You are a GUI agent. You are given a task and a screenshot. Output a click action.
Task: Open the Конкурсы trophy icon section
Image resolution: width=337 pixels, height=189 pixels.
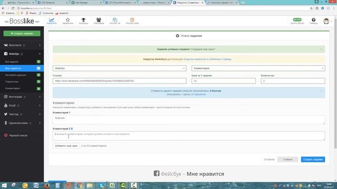(83, 21)
